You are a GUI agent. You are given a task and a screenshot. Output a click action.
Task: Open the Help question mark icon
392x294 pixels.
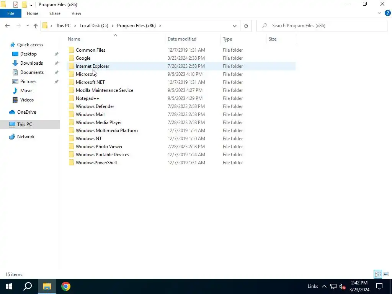pyautogui.click(x=387, y=13)
